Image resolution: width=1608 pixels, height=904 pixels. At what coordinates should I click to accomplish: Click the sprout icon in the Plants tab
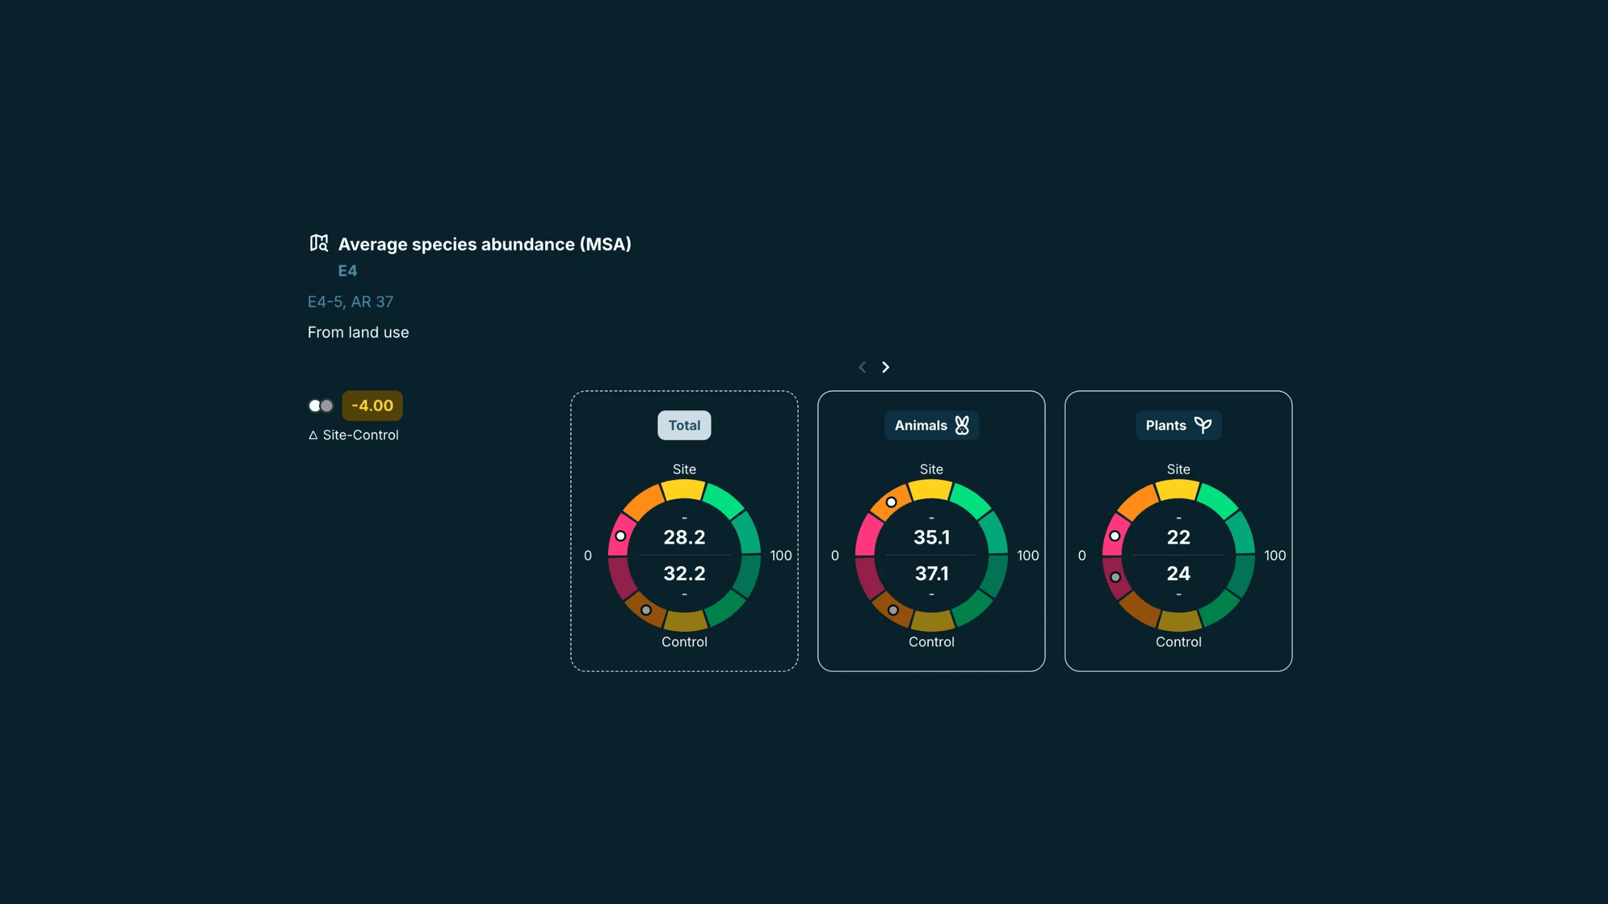point(1203,425)
